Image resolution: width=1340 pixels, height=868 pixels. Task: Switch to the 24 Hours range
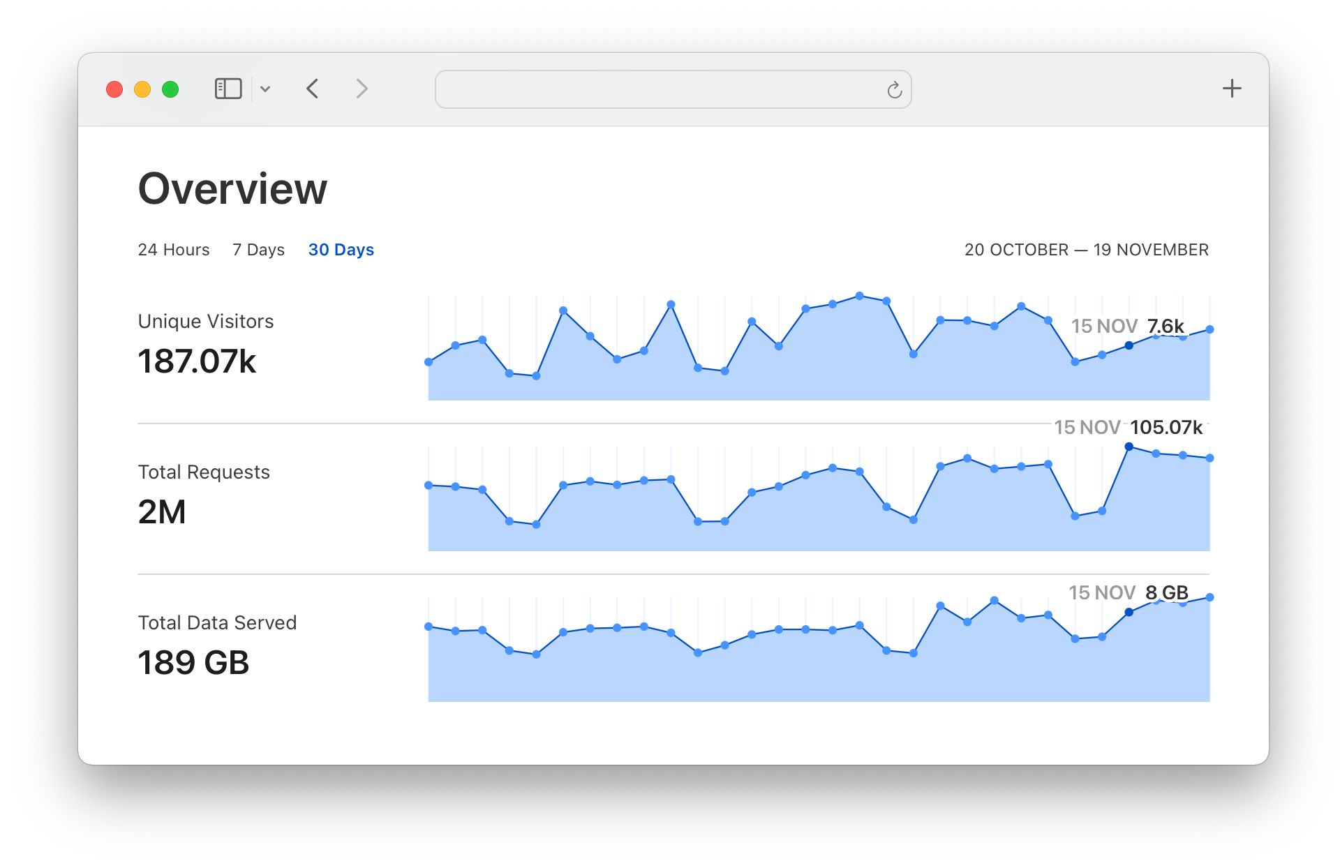tap(174, 250)
